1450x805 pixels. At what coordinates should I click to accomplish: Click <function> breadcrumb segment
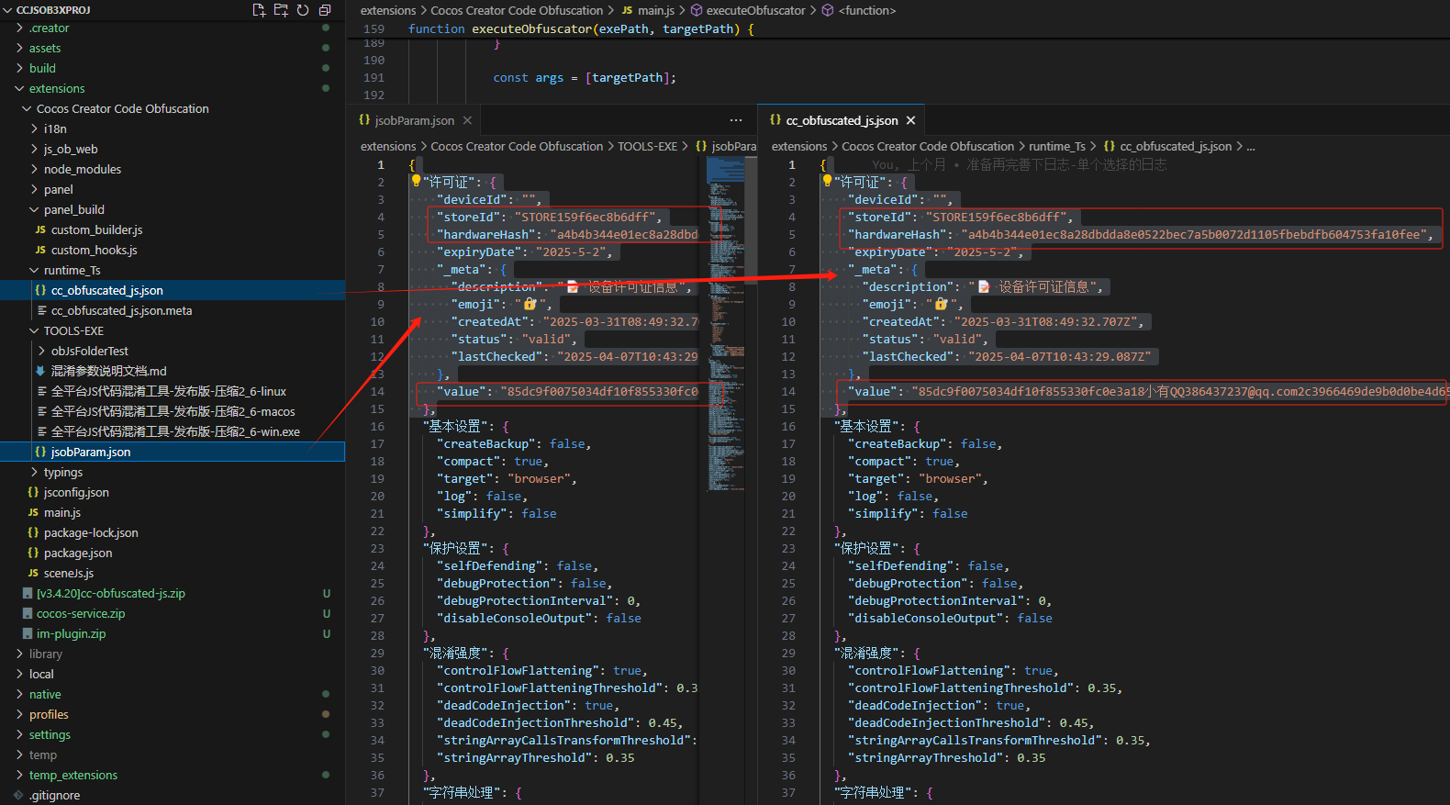866,10
